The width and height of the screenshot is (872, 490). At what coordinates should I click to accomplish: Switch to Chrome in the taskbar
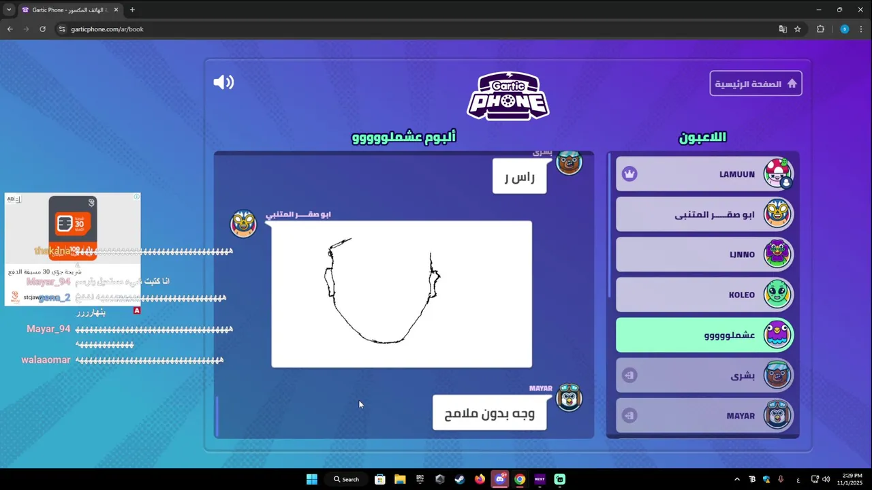(520, 479)
